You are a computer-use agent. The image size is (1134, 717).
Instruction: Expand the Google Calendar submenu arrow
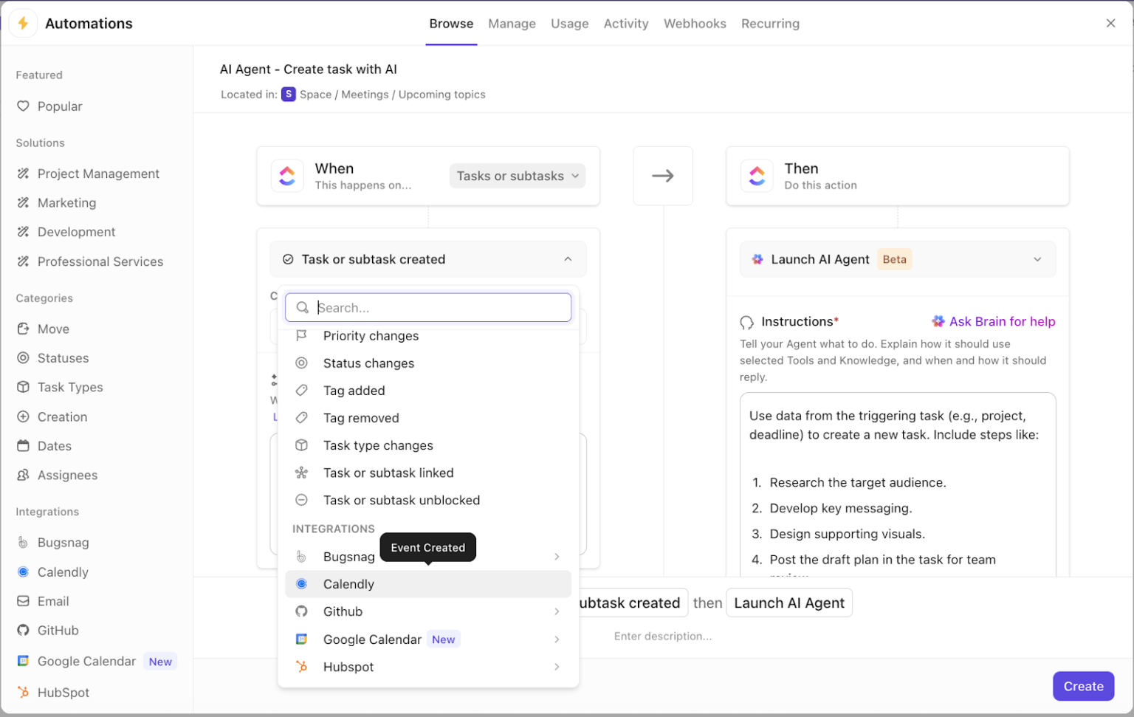(x=557, y=639)
